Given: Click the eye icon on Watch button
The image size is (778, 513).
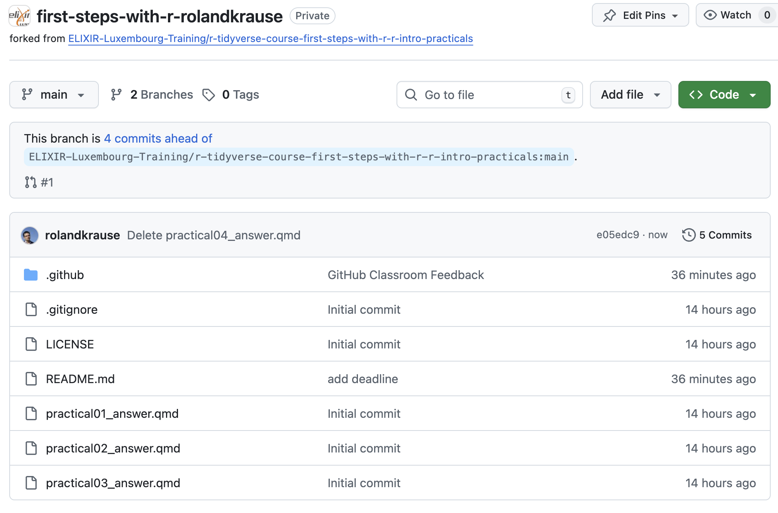Looking at the screenshot, I should pyautogui.click(x=710, y=15).
